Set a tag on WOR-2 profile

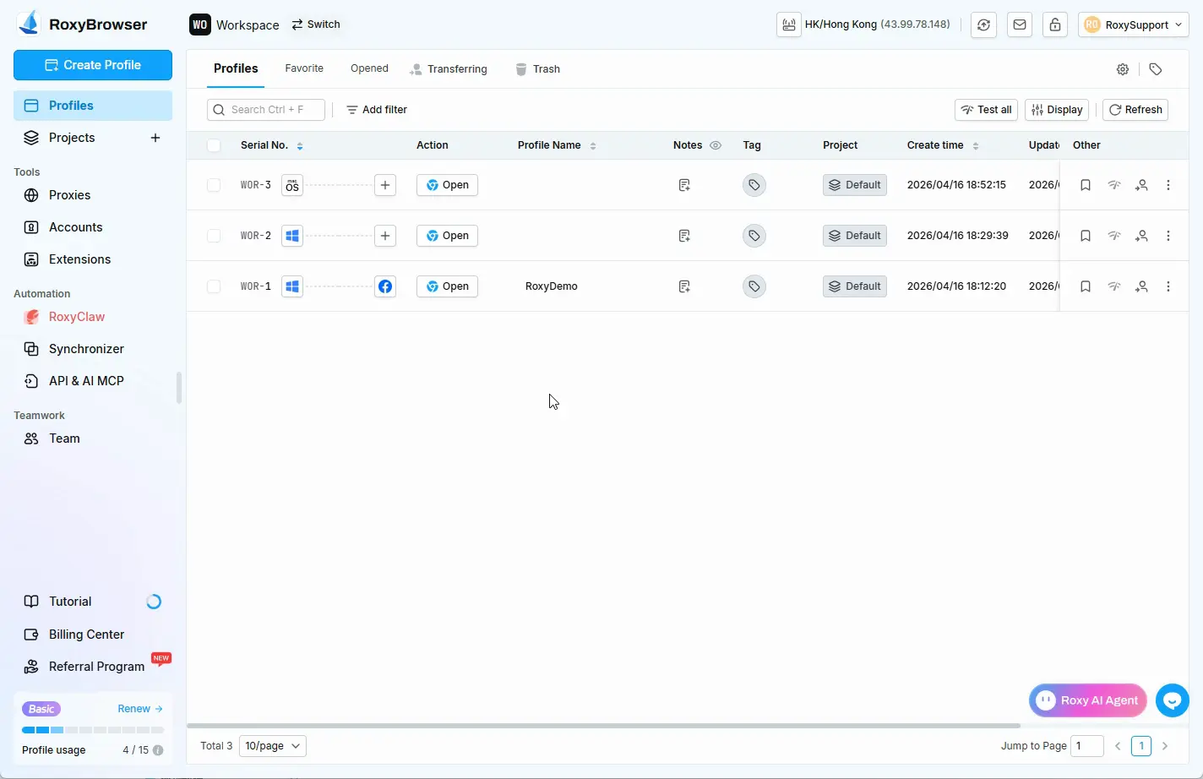point(754,236)
